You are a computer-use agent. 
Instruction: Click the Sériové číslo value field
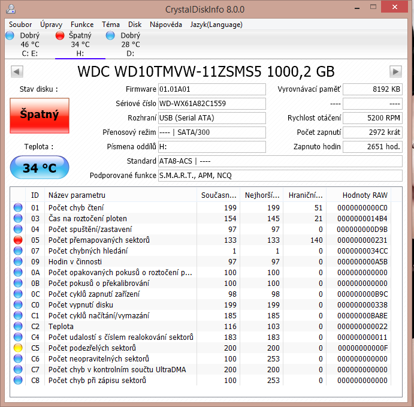click(211, 103)
